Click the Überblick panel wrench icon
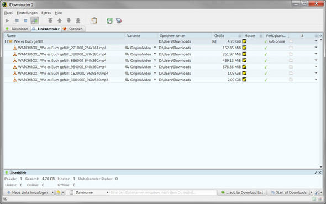The width and height of the screenshot is (326, 204). (316, 172)
